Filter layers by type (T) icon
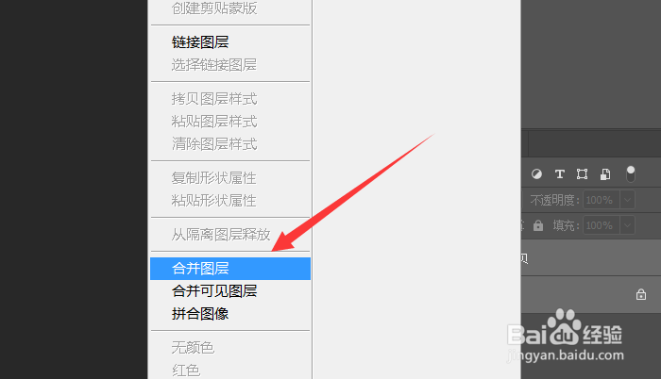 (559, 173)
